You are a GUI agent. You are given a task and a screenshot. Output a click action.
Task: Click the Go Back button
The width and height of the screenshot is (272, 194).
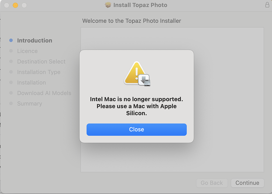[212, 183]
